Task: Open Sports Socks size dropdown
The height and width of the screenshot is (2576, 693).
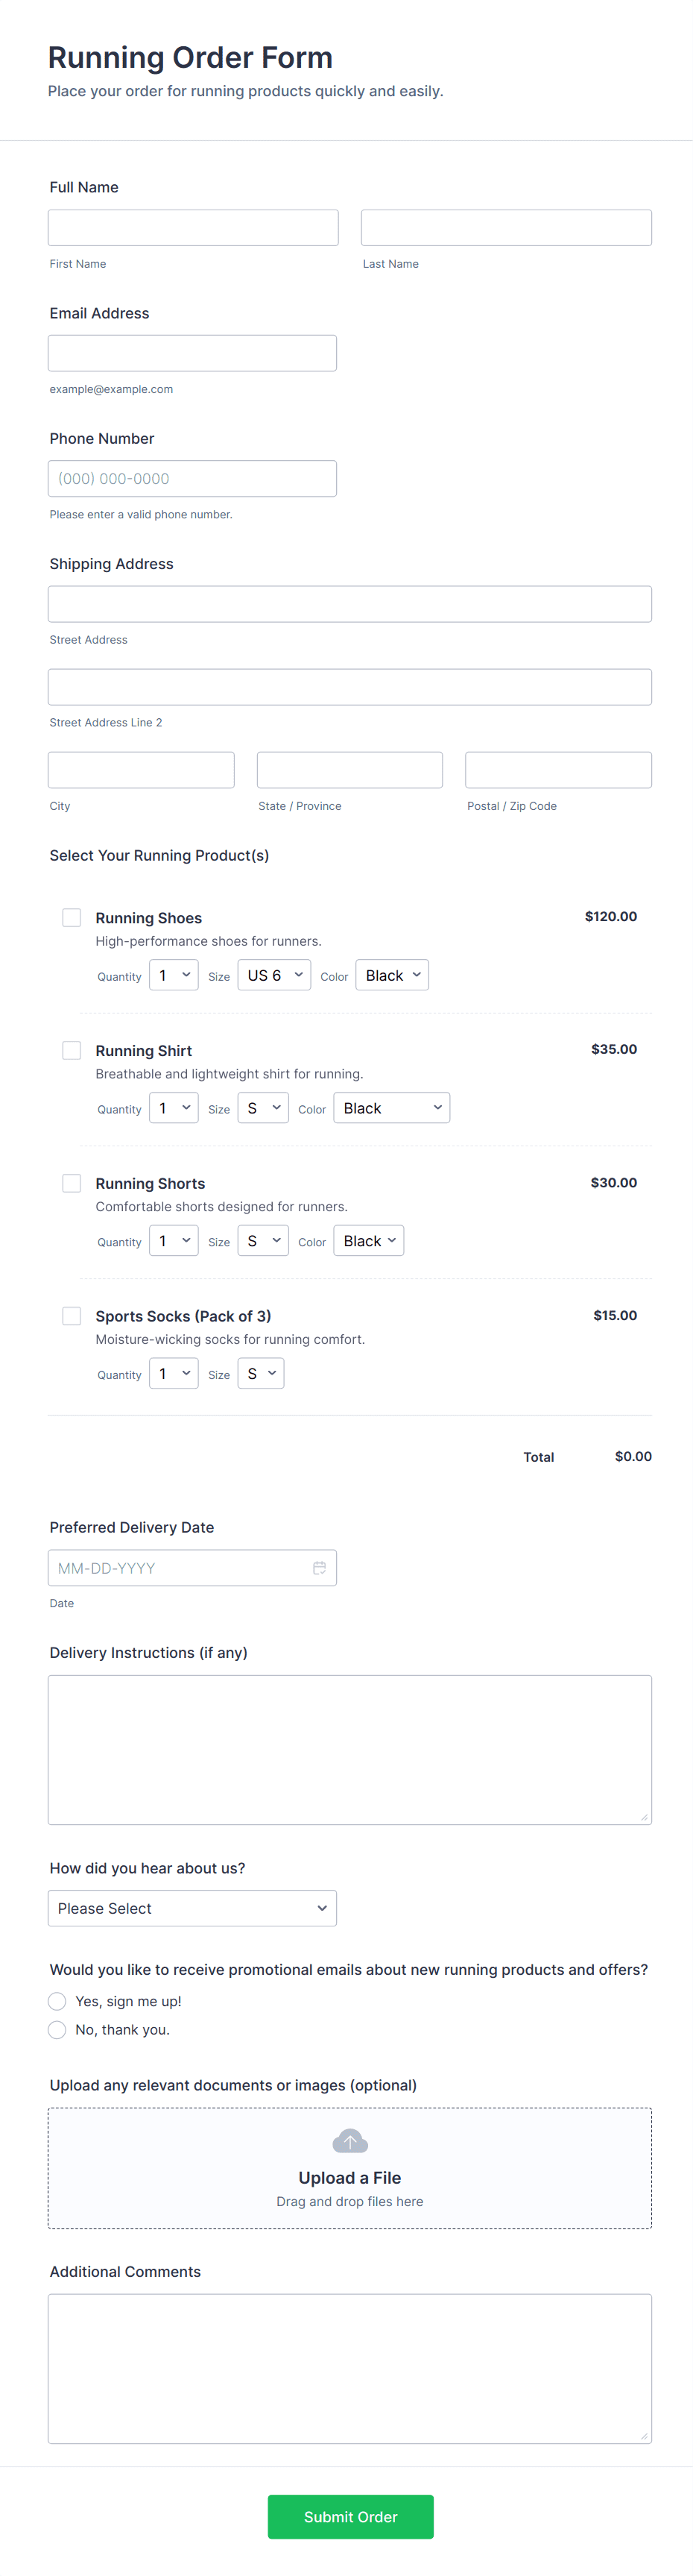Action: pyautogui.click(x=261, y=1374)
